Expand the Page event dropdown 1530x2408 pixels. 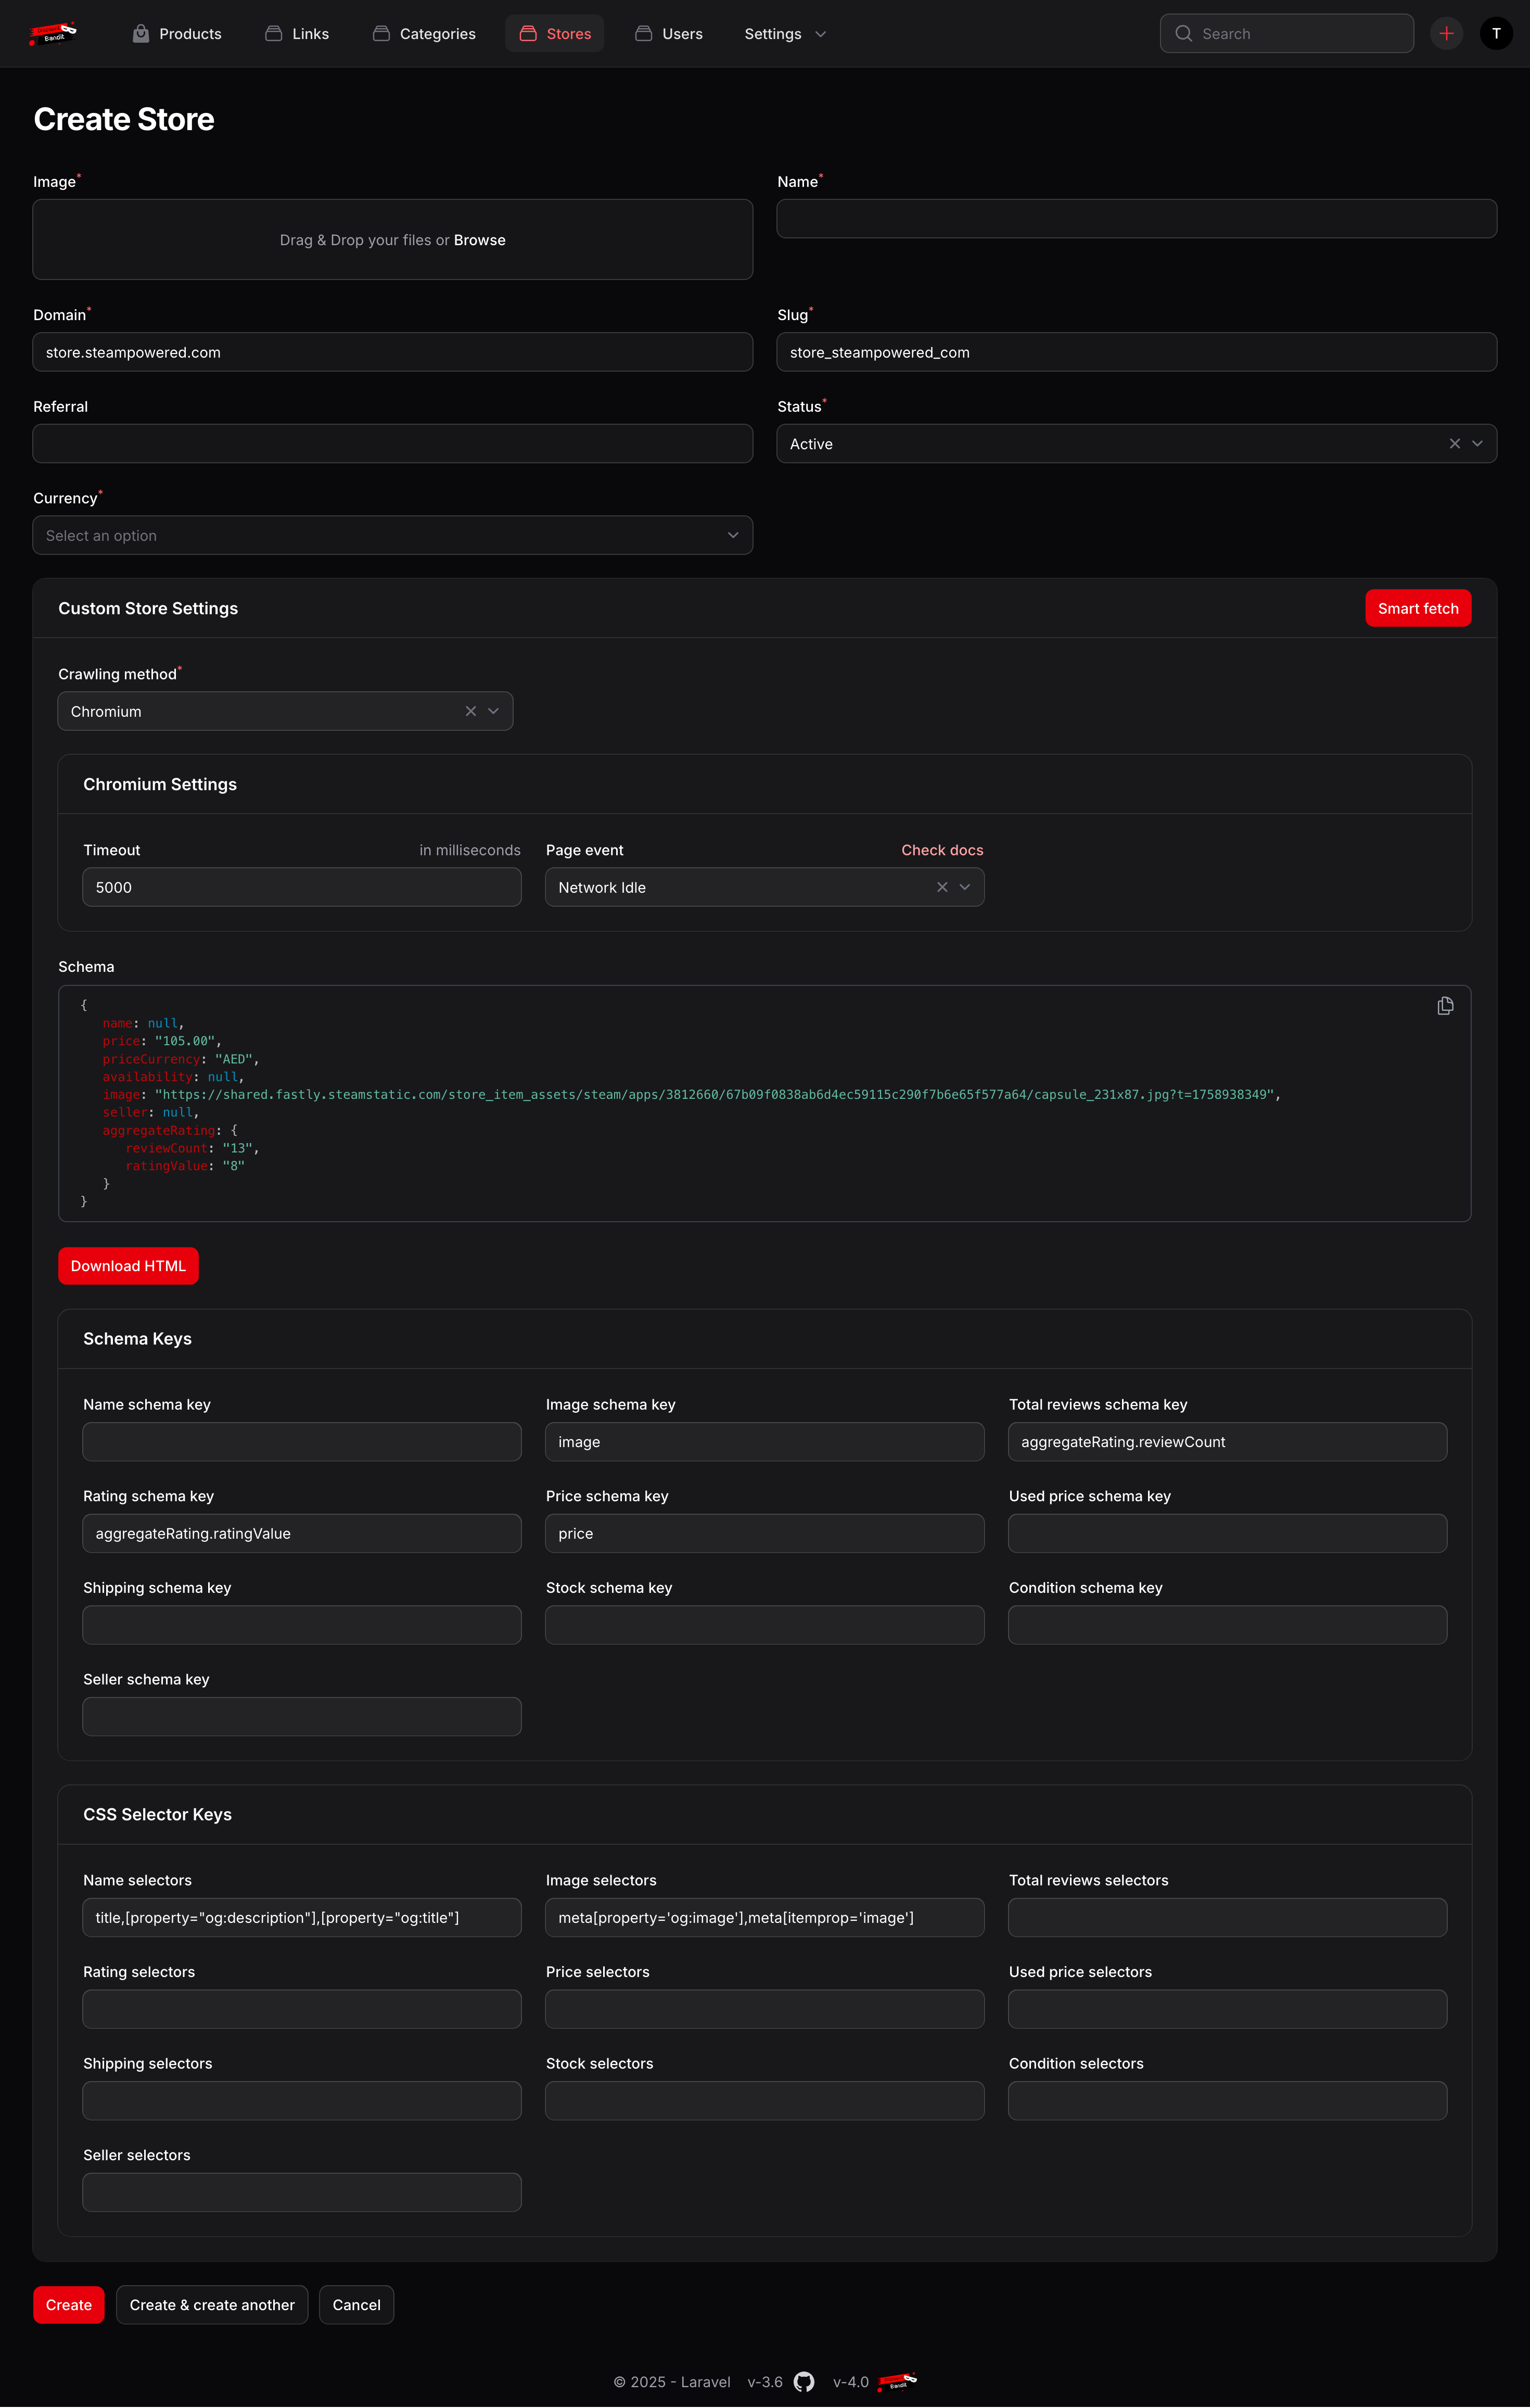click(964, 888)
